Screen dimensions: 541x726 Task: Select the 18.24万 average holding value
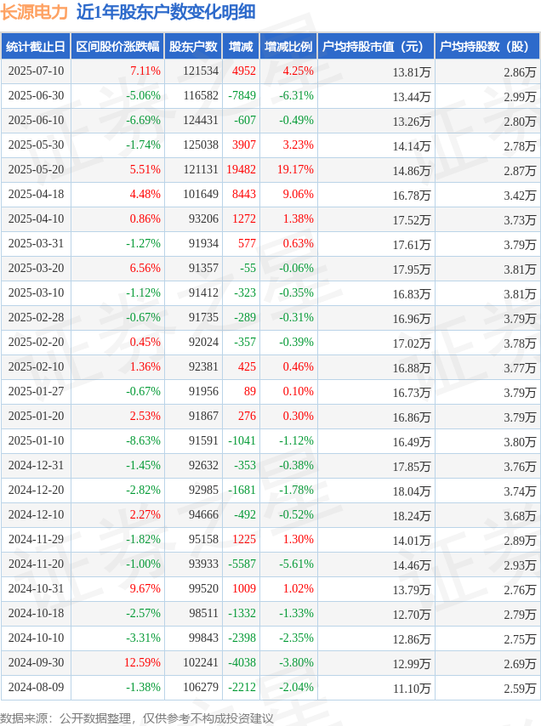point(412,515)
